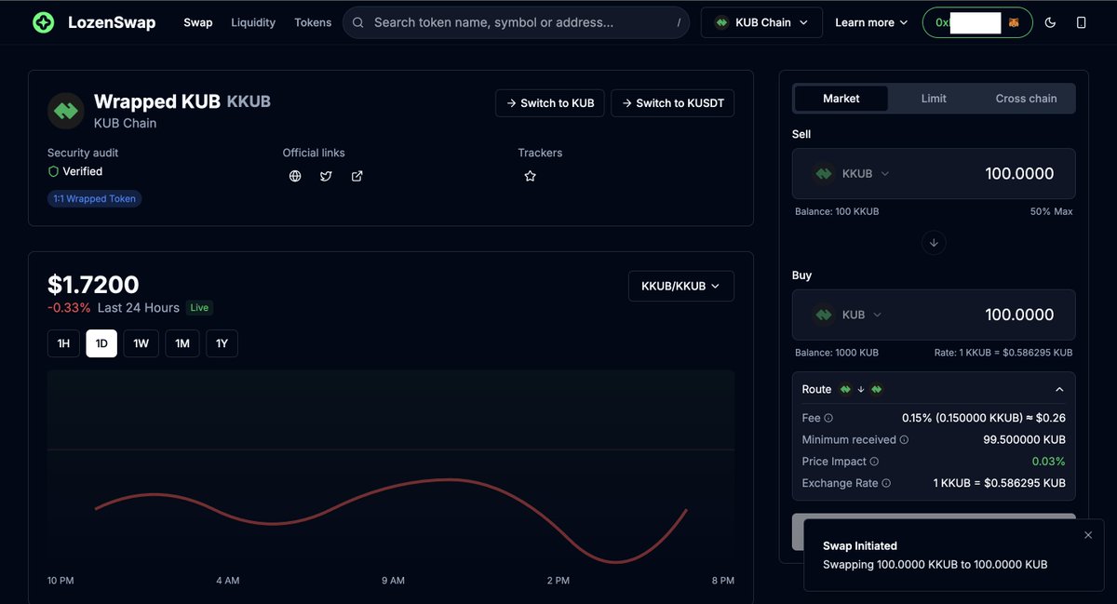Viewport: 1117px width, 604px height.
Task: Click the 0.03% price impact value
Action: point(1048,462)
